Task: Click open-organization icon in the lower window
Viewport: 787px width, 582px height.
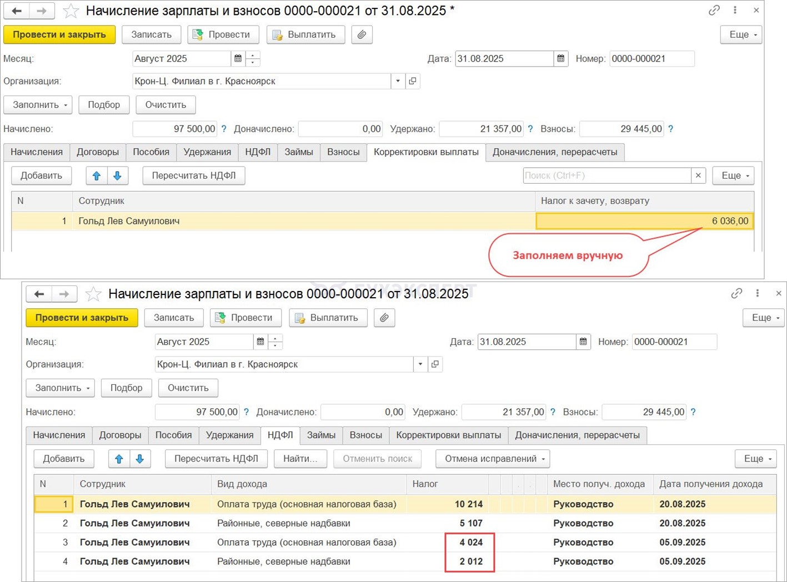Action: click(435, 364)
